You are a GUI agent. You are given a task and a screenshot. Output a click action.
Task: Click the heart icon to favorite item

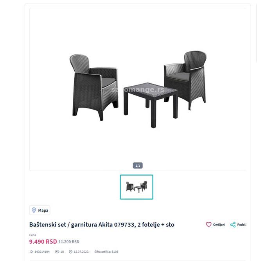tap(208, 225)
